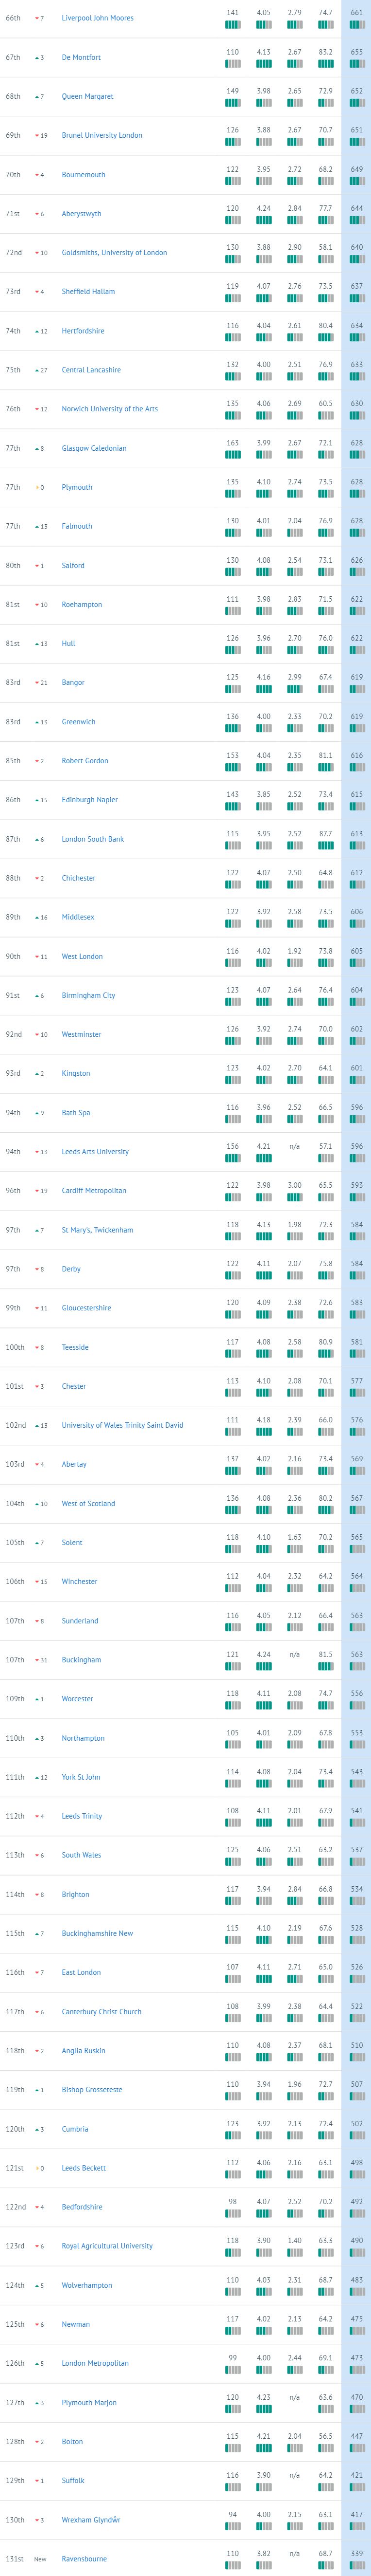Open the Buckinghamshire New link

(97, 1933)
